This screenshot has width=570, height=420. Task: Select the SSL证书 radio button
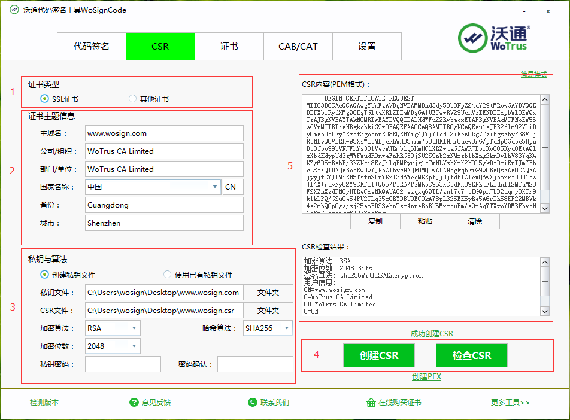(x=44, y=99)
